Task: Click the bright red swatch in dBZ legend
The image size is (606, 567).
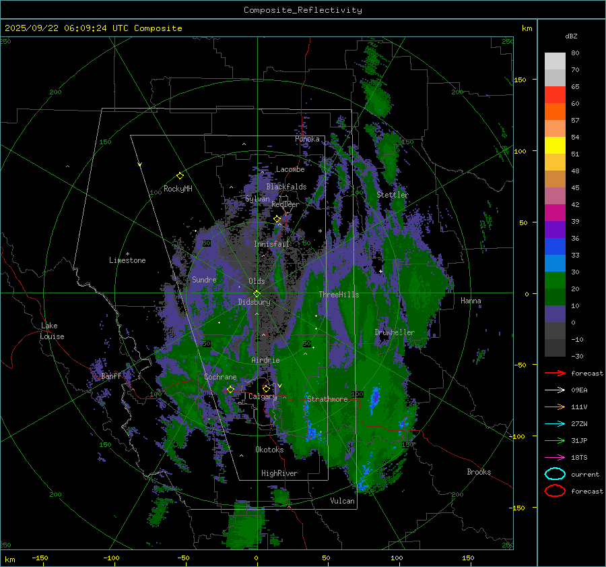Action: (x=555, y=95)
